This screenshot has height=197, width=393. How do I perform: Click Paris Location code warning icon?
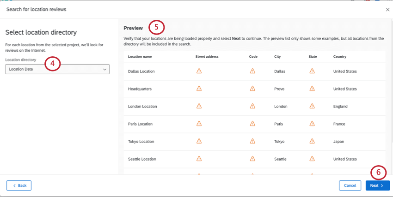tap(252, 124)
